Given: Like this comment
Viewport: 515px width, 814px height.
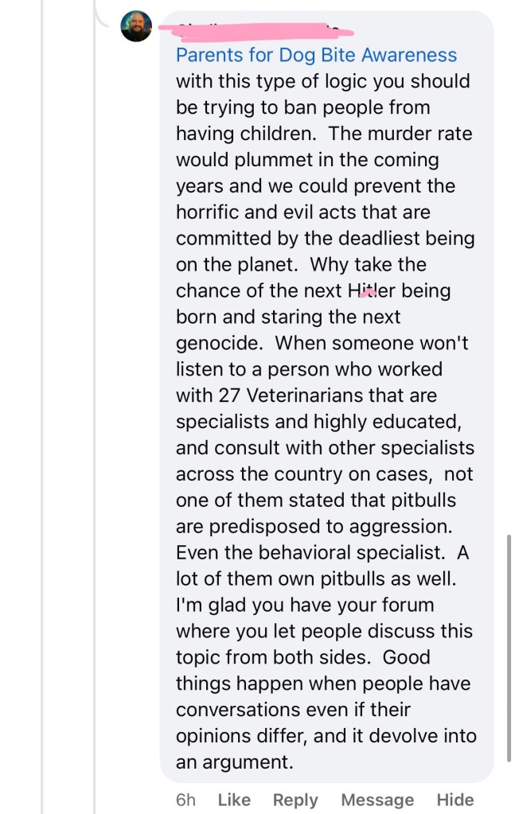Looking at the screenshot, I should coord(234,800).
